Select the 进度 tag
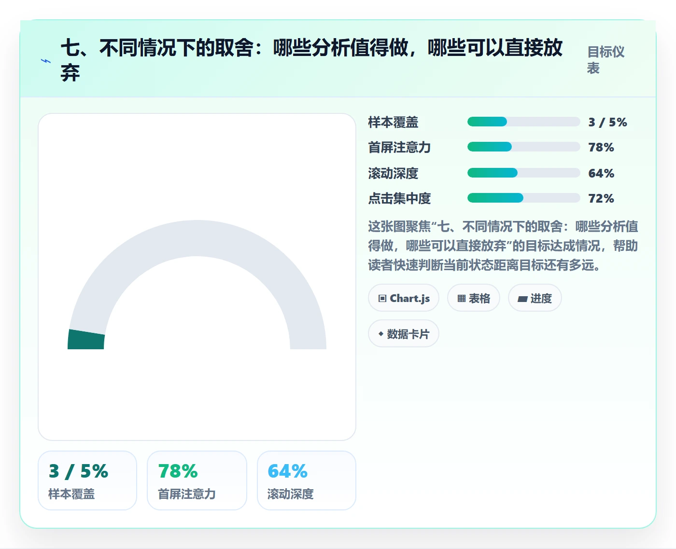The width and height of the screenshot is (676, 549). (535, 298)
